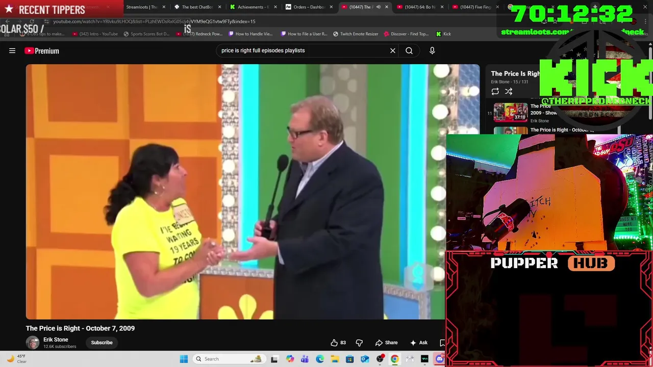Click the title The Price is Right - October 7, 2009
Screen dimensions: 653x367
click(80, 328)
